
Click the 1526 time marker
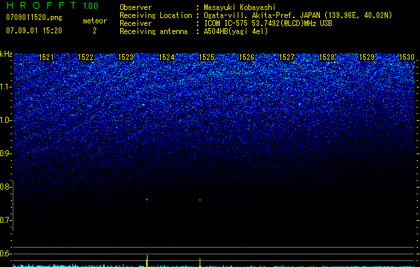pos(246,57)
